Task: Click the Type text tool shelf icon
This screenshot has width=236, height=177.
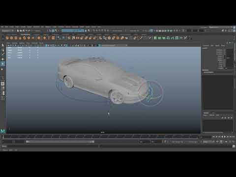Action: [x=49, y=38]
